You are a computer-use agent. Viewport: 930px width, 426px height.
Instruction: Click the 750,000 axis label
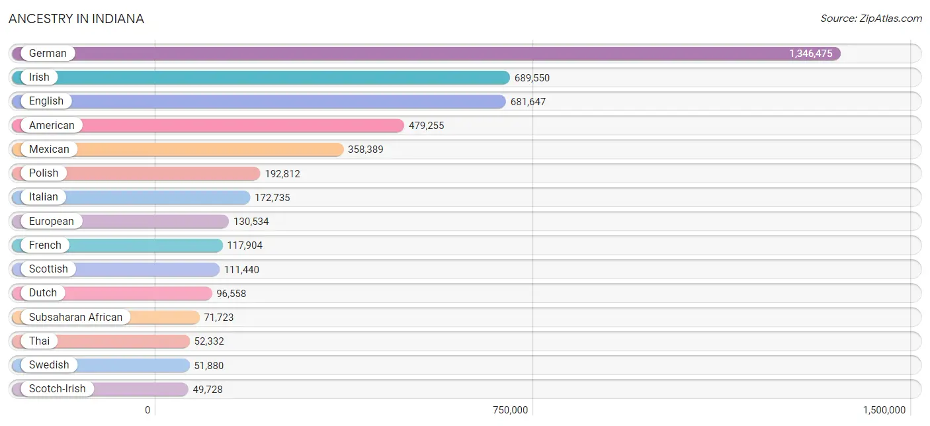pyautogui.click(x=510, y=410)
